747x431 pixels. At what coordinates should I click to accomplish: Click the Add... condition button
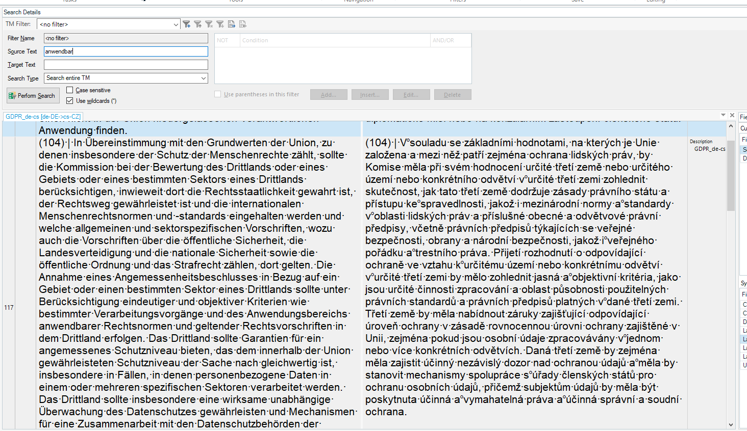tap(328, 95)
